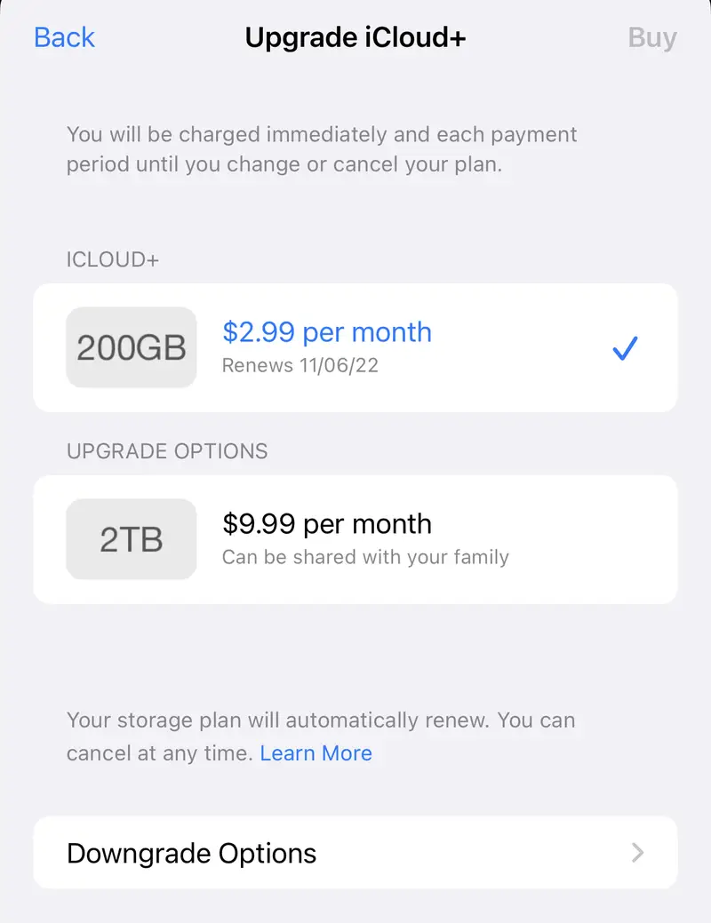
Task: Open the Downgrade Options row
Action: point(192,853)
